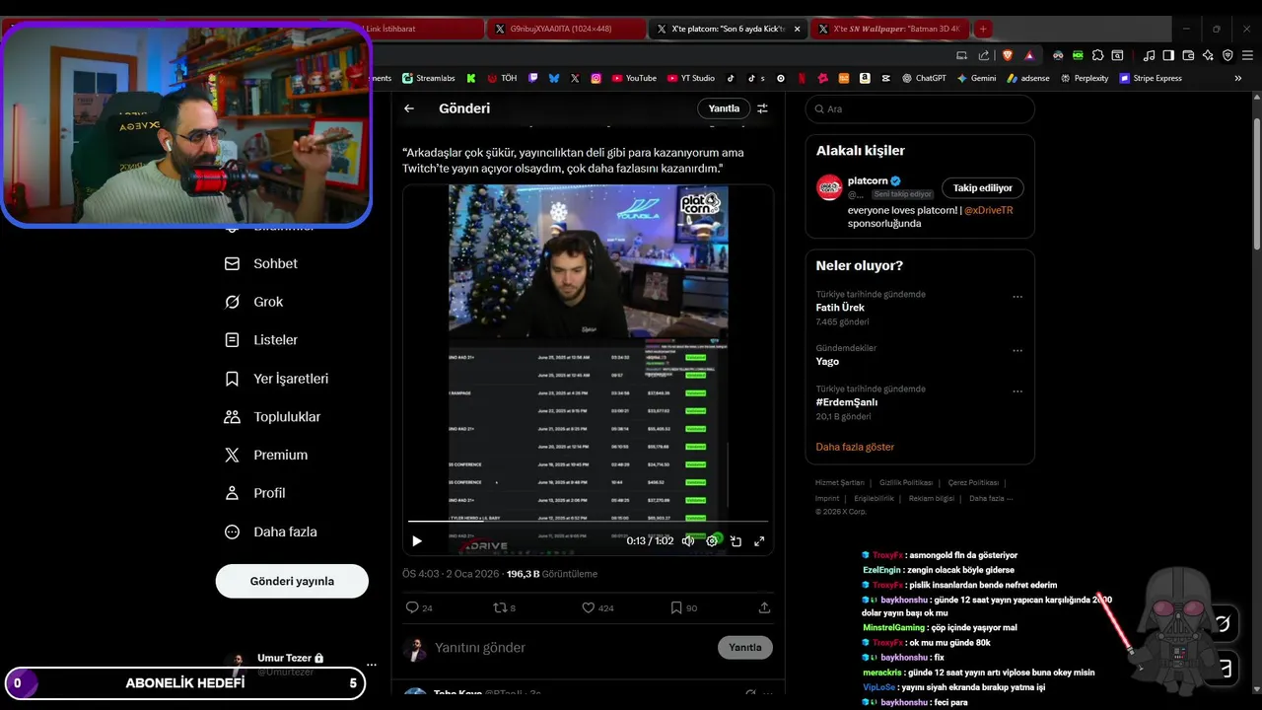The image size is (1262, 710).
Task: Open Umur Tezer account menu dots
Action: [x=371, y=665]
